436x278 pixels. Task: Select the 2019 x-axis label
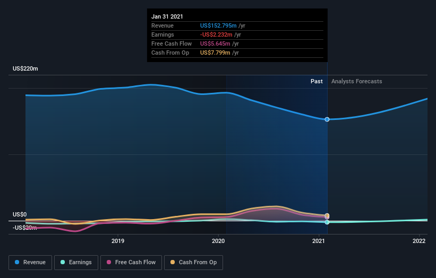118,241
